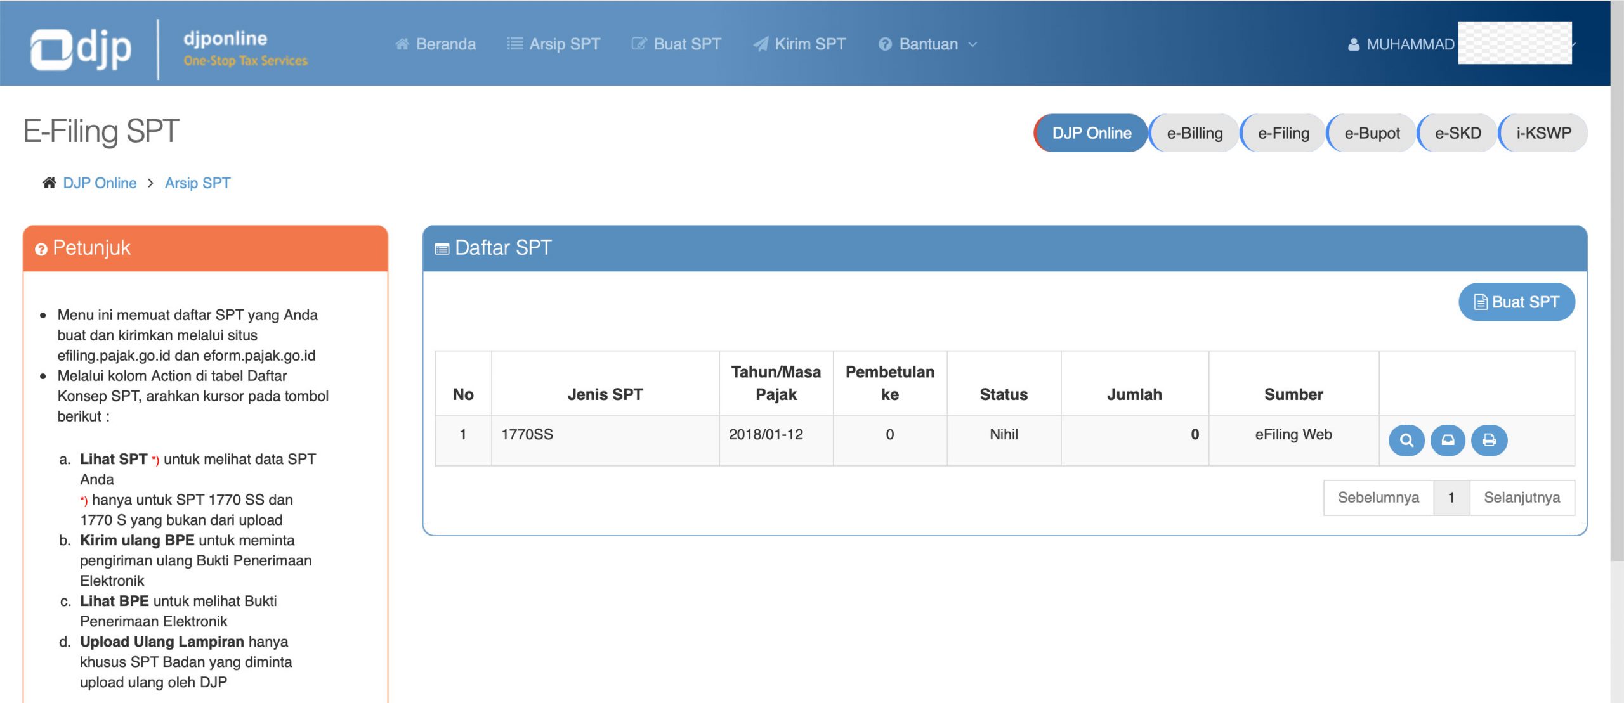
Task: Open Arsip SPT in the top navigation
Action: pyautogui.click(x=554, y=44)
